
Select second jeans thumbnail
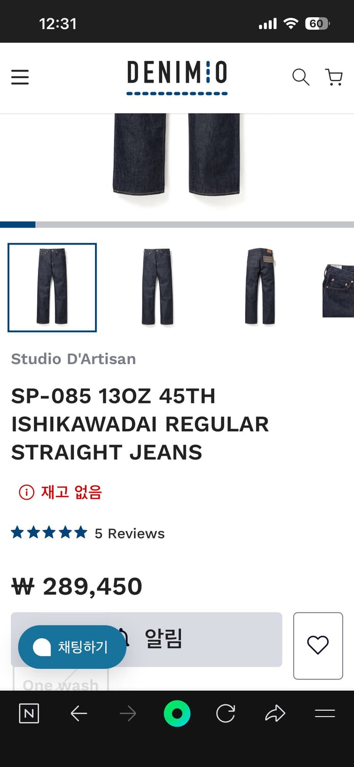[157, 287]
